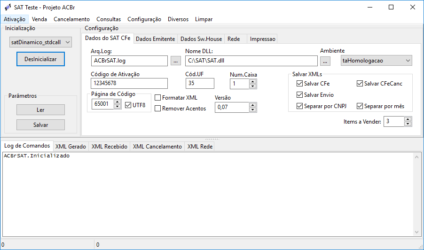Viewport: 424px width, 250px height.
Task: Click the Código de Ativação field
Action: pyautogui.click(x=129, y=83)
